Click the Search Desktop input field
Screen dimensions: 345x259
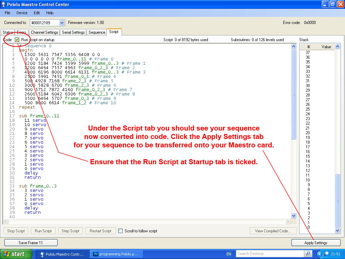[x=270, y=254]
